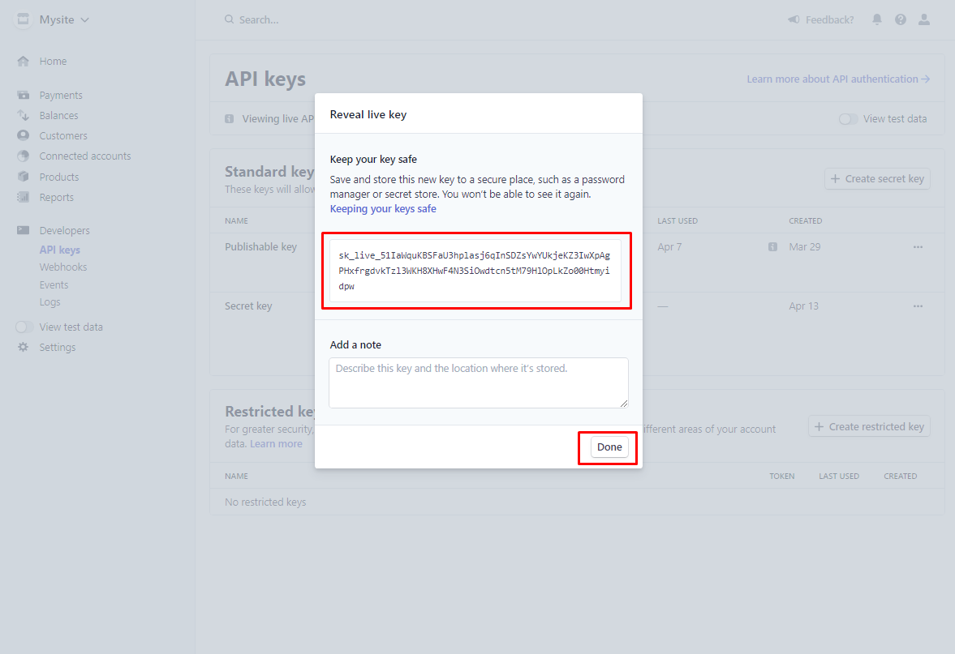
Task: Open the Products section
Action: (x=60, y=176)
